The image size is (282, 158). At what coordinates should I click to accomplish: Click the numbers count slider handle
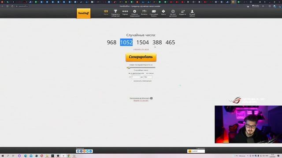pyautogui.click(x=128, y=68)
